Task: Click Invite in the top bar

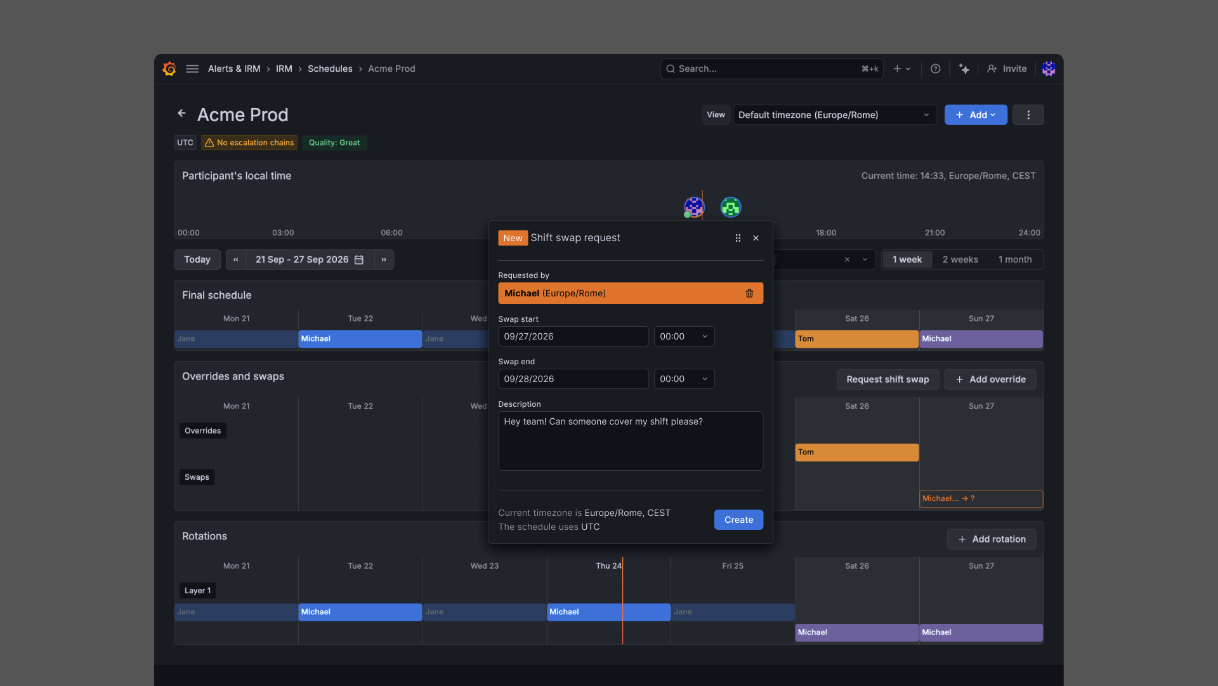Action: pyautogui.click(x=1007, y=69)
